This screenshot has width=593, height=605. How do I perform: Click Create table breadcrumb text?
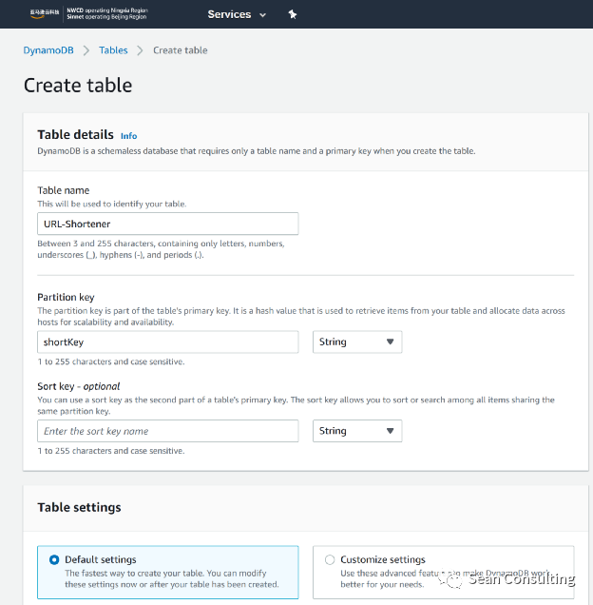(x=180, y=50)
